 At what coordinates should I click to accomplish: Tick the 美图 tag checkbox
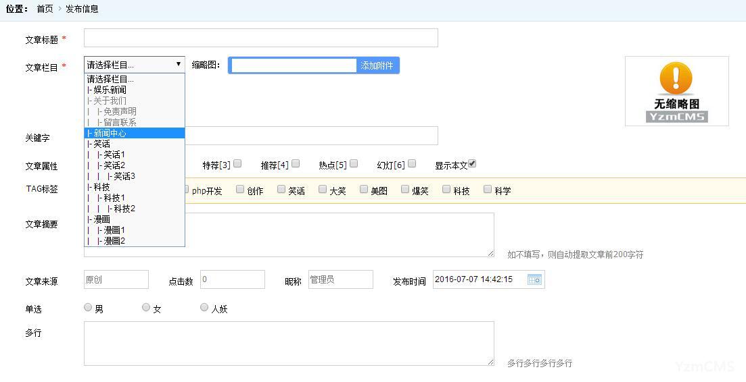(x=364, y=190)
